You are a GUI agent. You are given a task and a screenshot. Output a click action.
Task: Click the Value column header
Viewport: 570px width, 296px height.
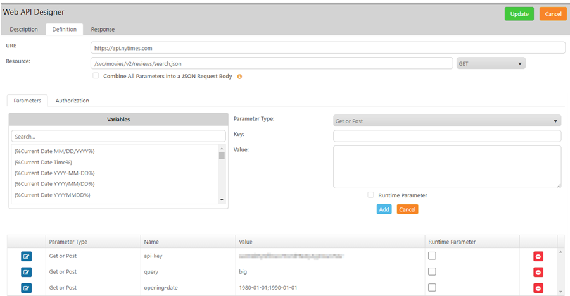[x=330, y=242]
